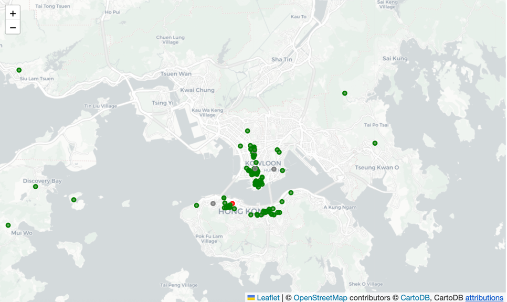The width and height of the screenshot is (507, 302).
Task: Open the CartoDB link
Action: click(415, 297)
